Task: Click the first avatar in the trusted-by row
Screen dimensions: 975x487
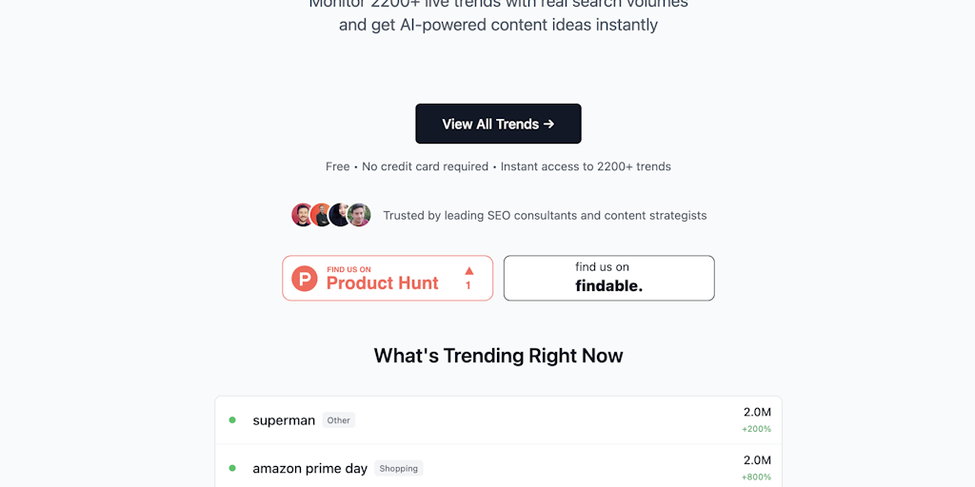Action: click(303, 215)
